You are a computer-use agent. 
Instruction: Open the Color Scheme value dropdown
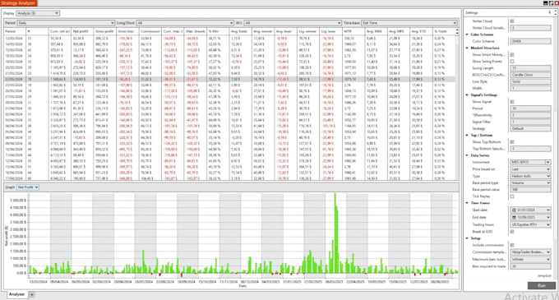(x=530, y=41)
